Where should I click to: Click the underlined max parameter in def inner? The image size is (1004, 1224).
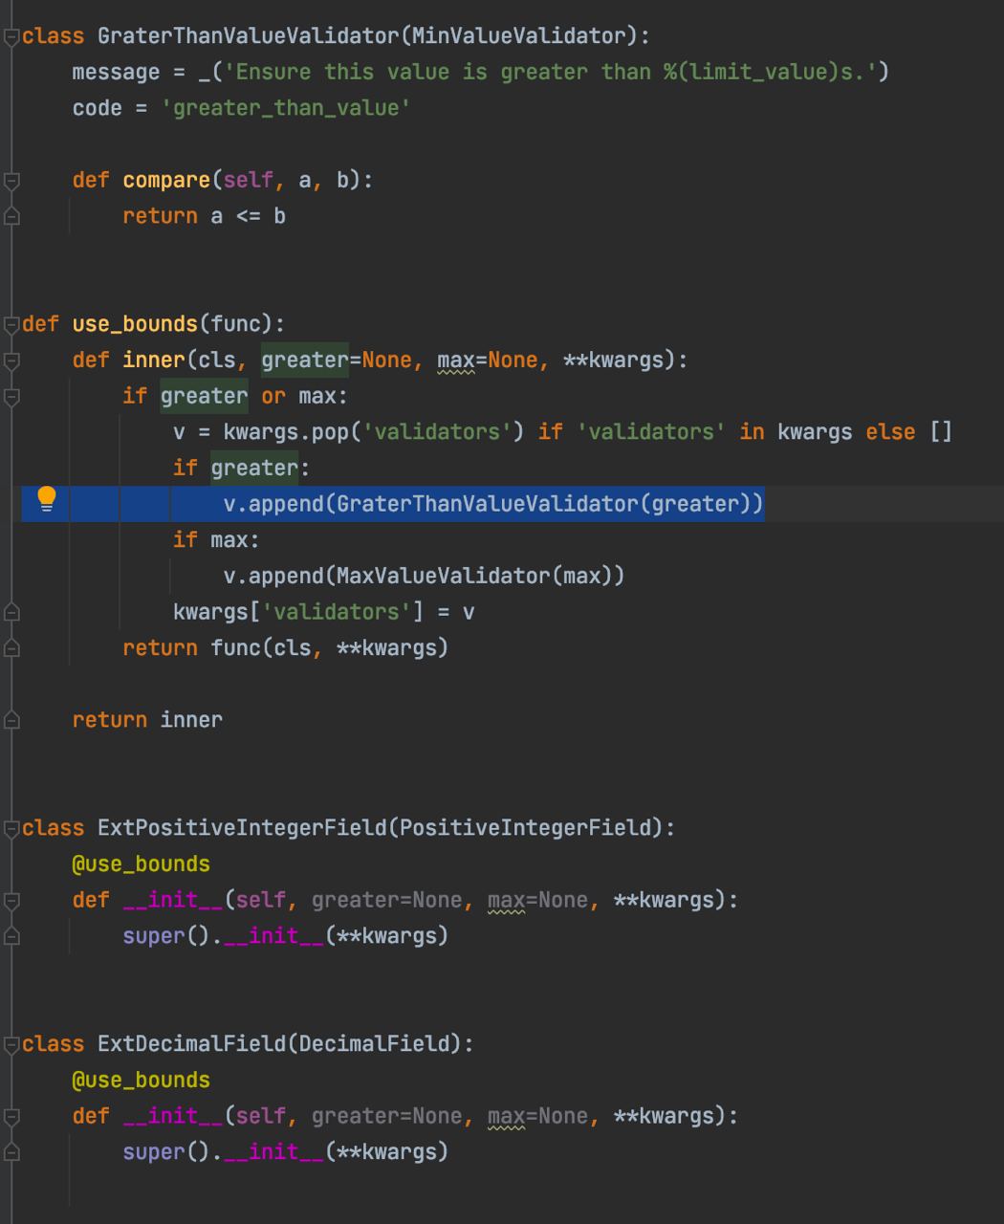(455, 361)
